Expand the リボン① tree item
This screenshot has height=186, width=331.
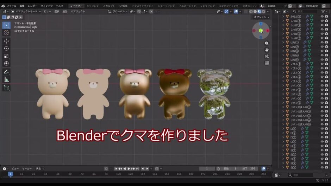pyautogui.click(x=283, y=85)
